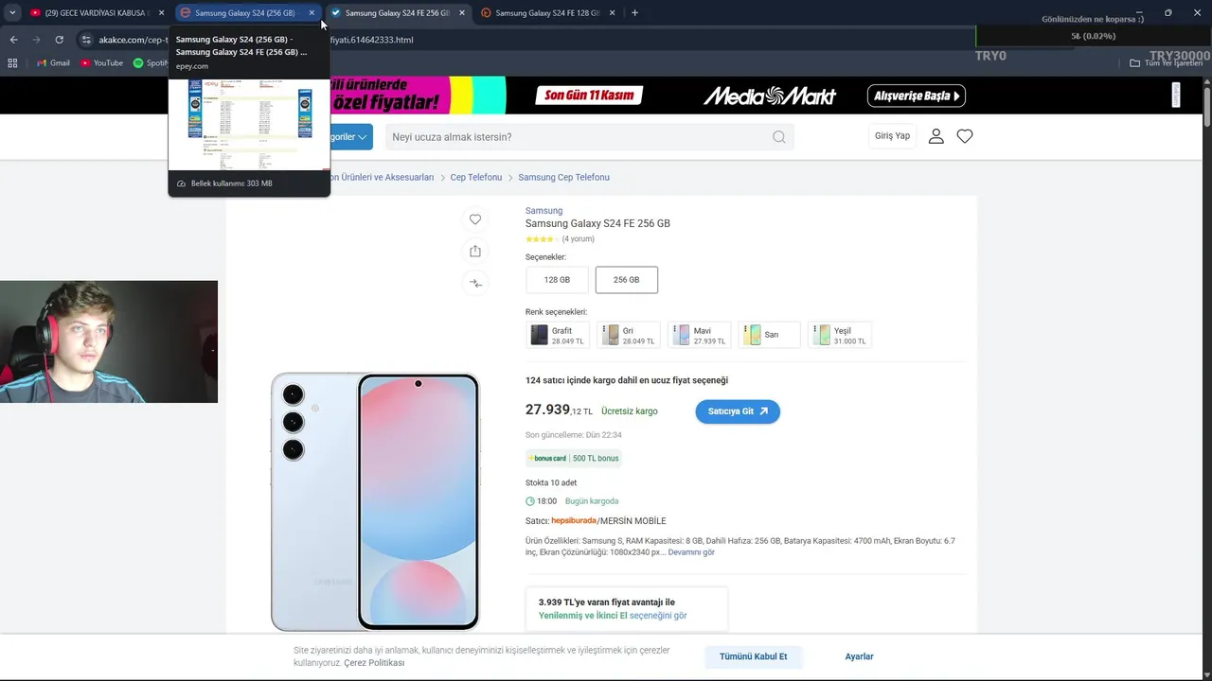Click the Satıcıya Git button
This screenshot has width=1212, height=681.
point(738,411)
